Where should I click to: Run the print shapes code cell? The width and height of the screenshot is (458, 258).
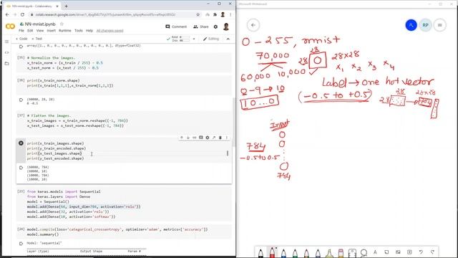[21, 143]
